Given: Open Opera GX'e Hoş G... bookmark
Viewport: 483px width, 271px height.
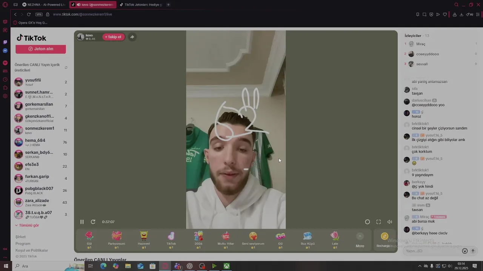Looking at the screenshot, I should (x=30, y=23).
